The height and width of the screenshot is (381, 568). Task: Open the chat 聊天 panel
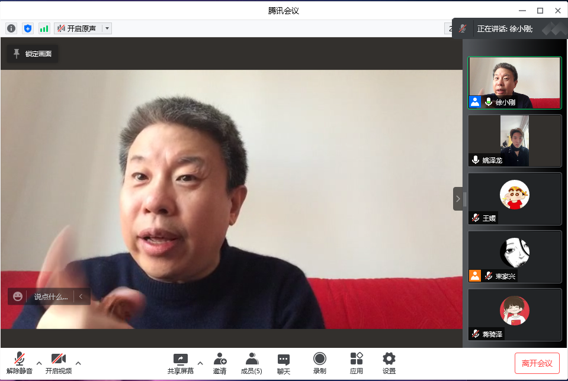click(283, 362)
